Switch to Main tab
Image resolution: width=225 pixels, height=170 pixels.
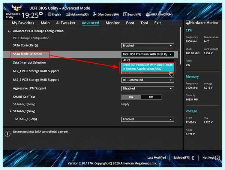tap(45, 23)
